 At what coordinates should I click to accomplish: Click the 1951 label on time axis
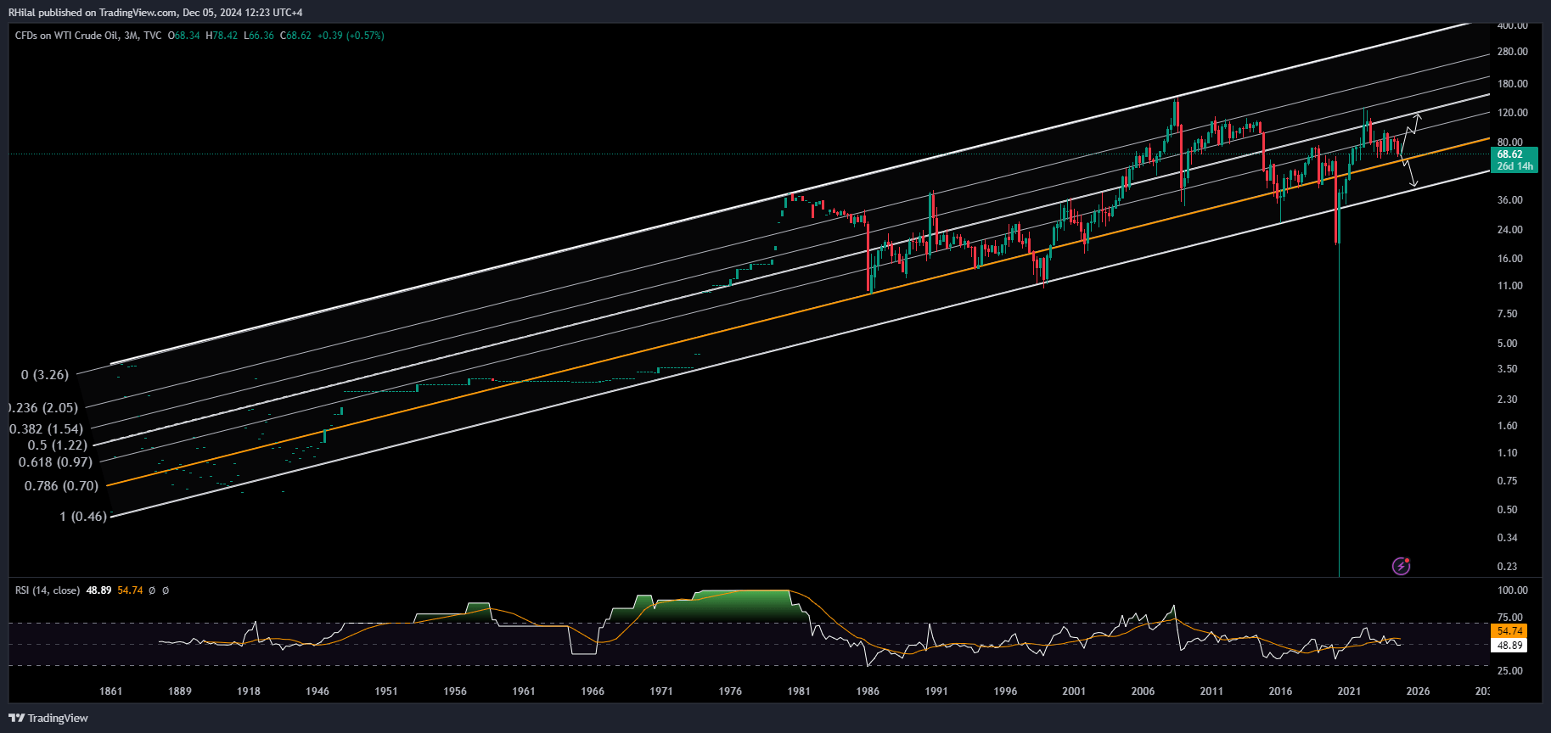click(385, 691)
